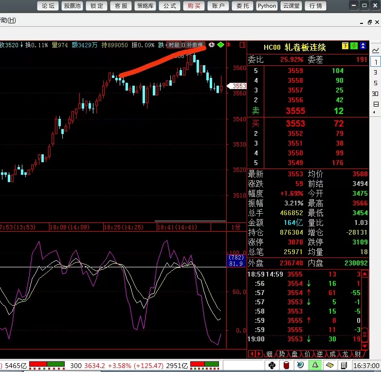Click the red database cylinder icon
Viewport: 381px width, 372px height.
(287, 365)
